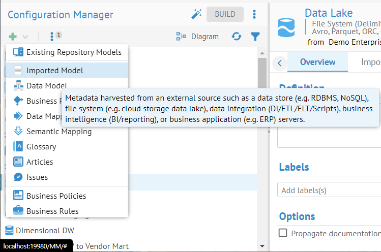Choose Imported Model from the menu
The height and width of the screenshot is (252, 381).
55,71
